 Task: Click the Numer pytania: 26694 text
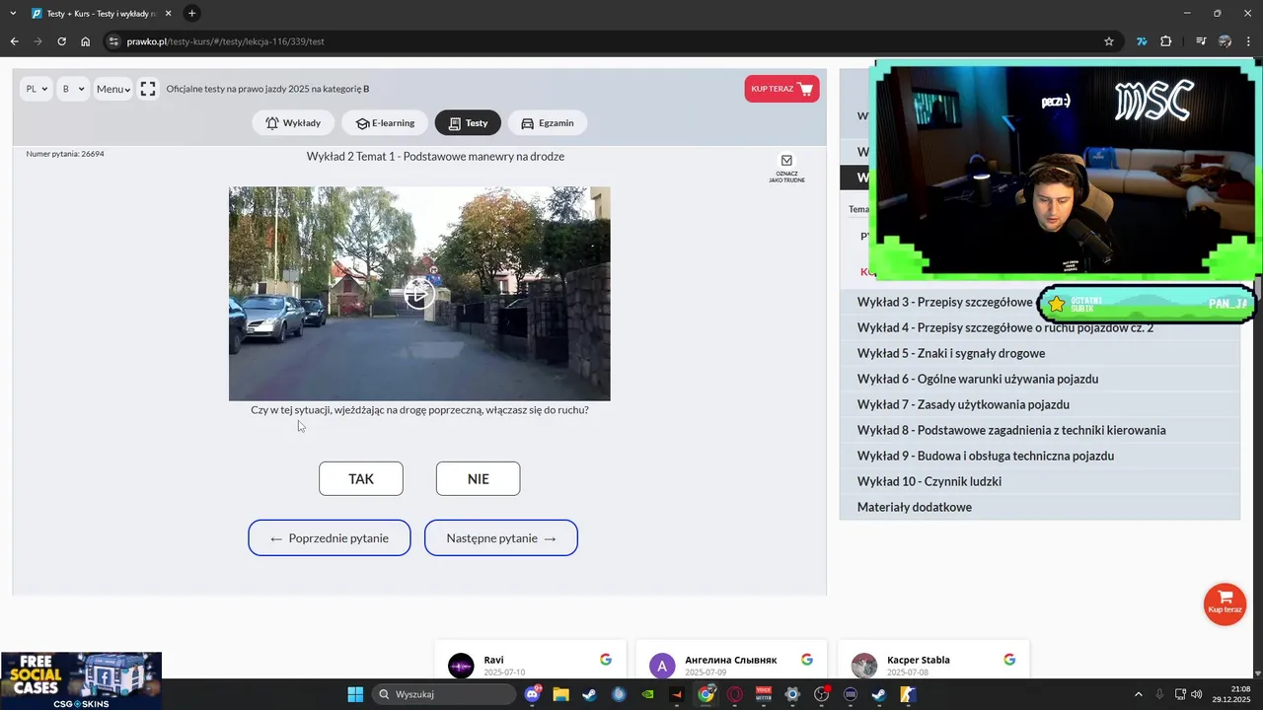click(65, 154)
